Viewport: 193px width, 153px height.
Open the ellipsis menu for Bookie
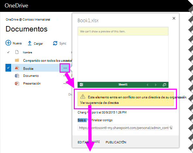[x=65, y=68]
